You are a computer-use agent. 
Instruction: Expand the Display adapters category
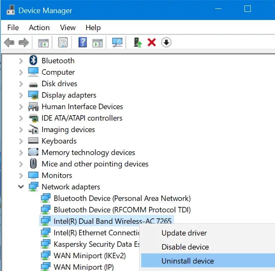click(x=21, y=95)
